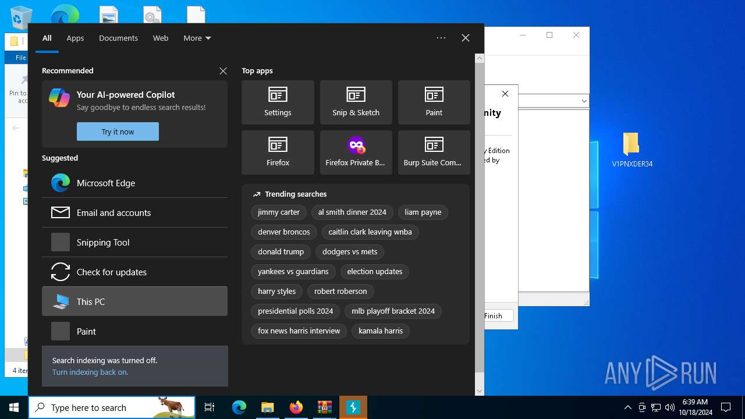
Task: Open This PC suggestion
Action: (134, 301)
